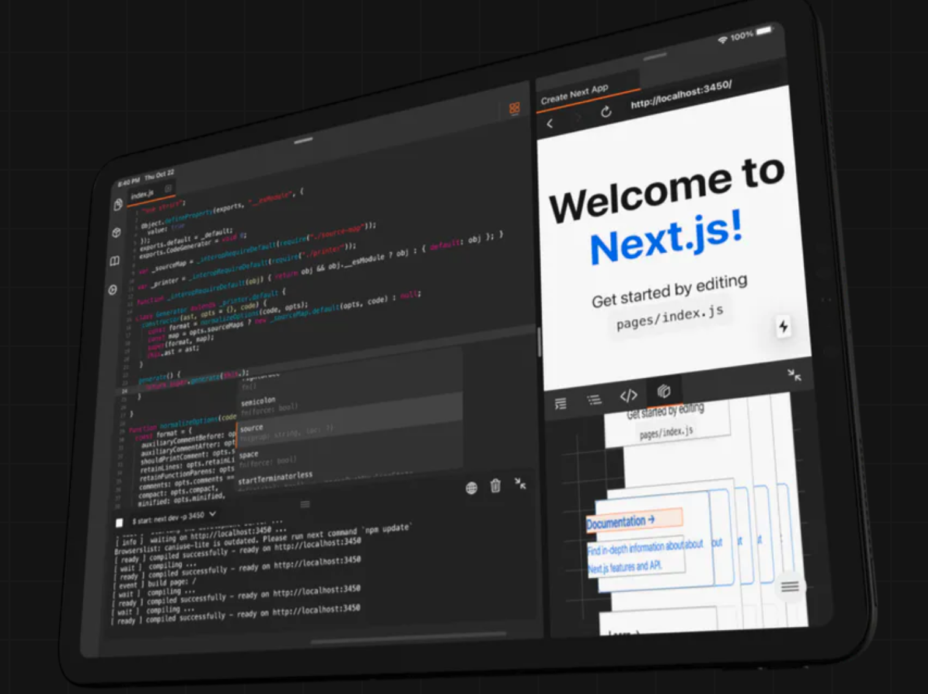The height and width of the screenshot is (694, 928).
Task: Collapse the terminal panel with arrows icon
Action: tap(520, 483)
